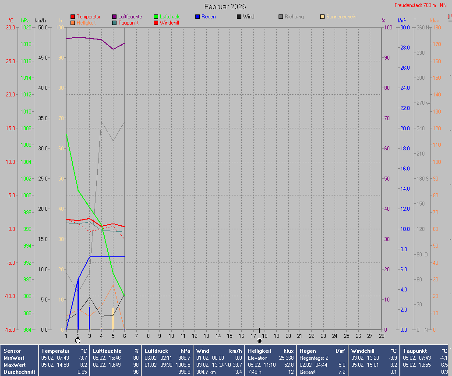Click the MaxWert row label
The image size is (452, 376).
(14, 365)
